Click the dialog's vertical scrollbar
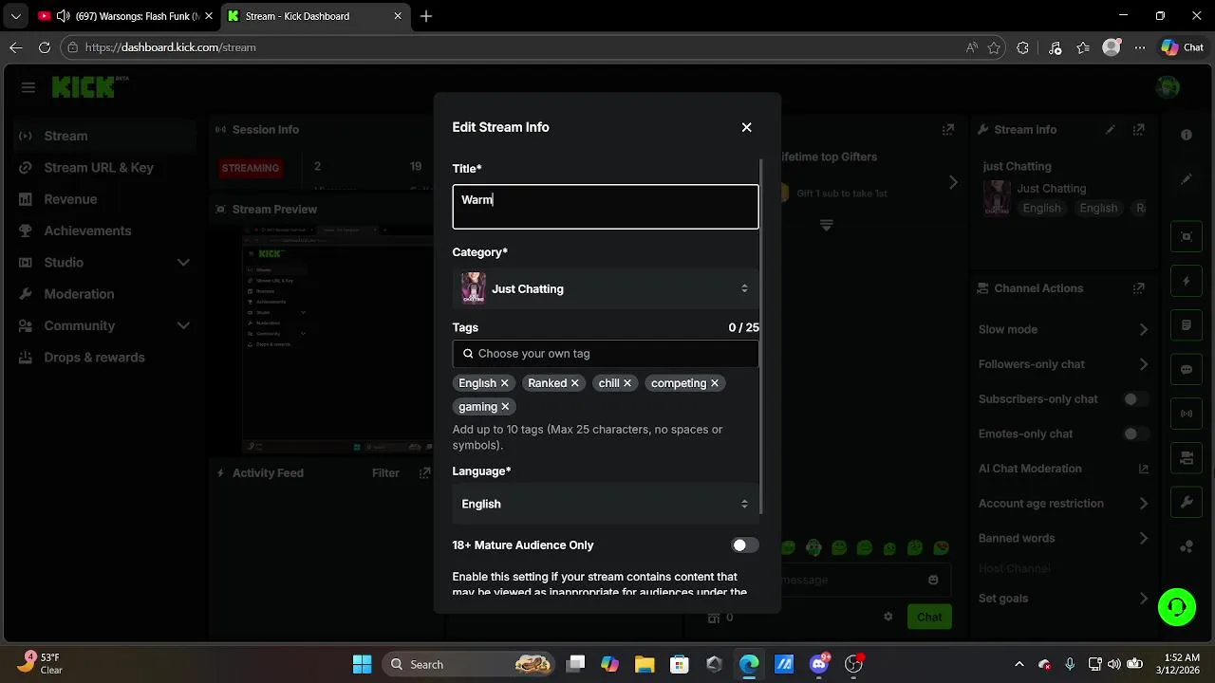This screenshot has height=683, width=1215. point(761,337)
